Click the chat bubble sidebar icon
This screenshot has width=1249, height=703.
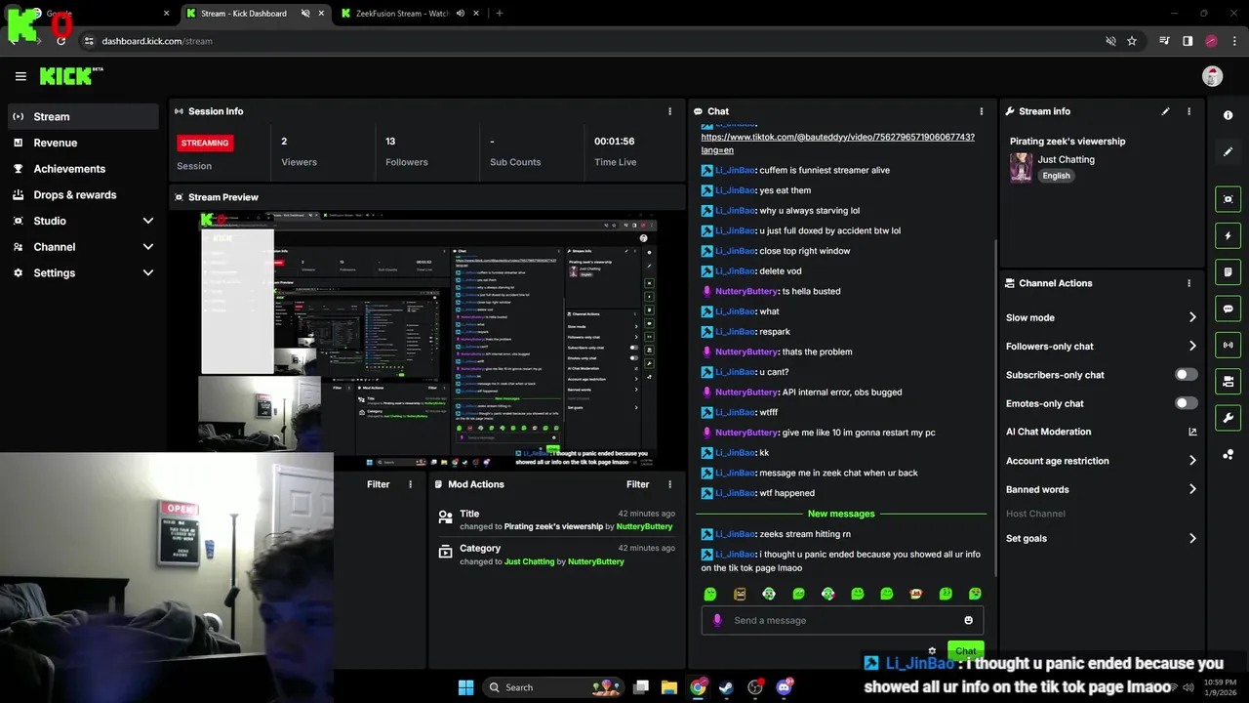(x=1228, y=309)
